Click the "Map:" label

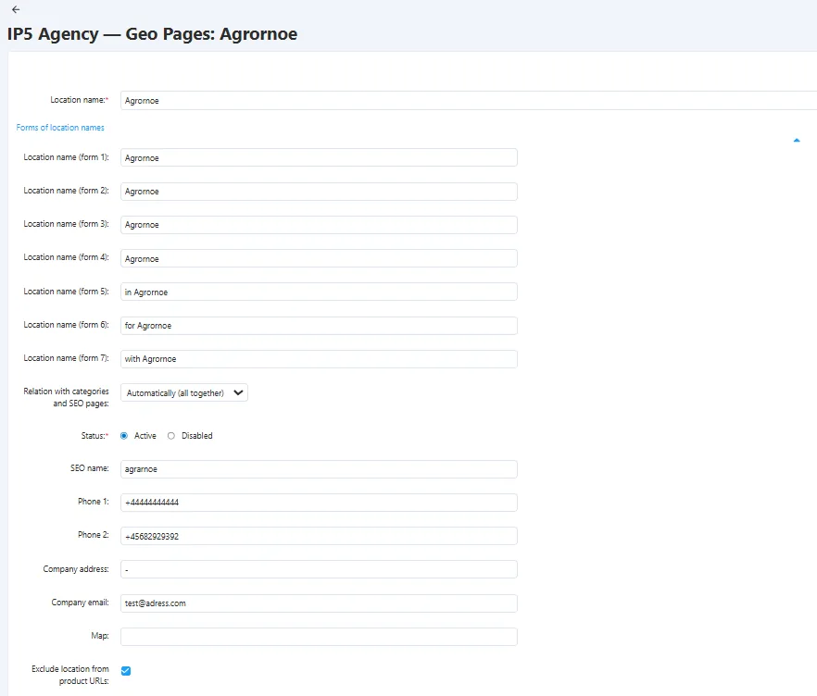[x=100, y=636]
